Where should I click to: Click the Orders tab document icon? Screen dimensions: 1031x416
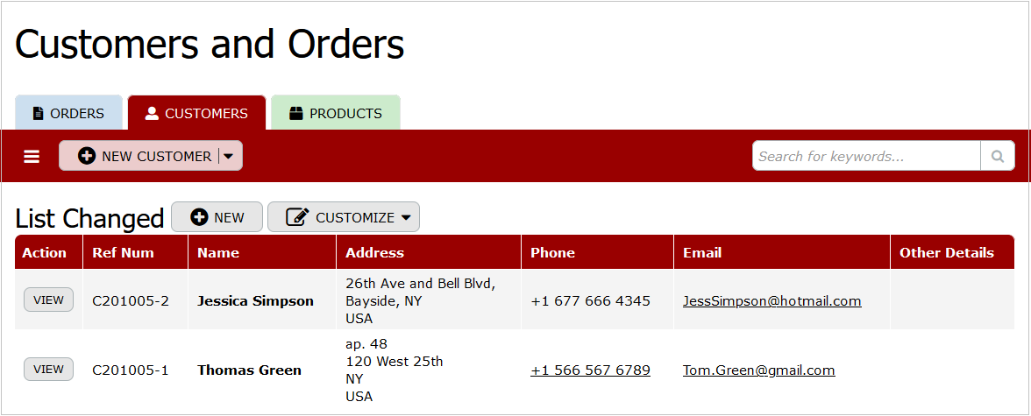click(38, 114)
